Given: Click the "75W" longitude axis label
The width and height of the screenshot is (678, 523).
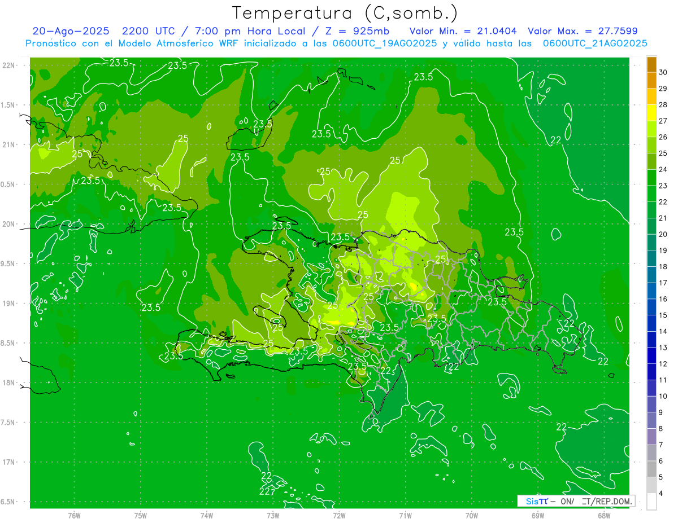Looking at the screenshot, I should pyautogui.click(x=141, y=516).
